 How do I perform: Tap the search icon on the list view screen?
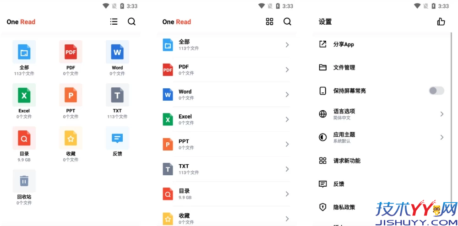click(x=288, y=22)
